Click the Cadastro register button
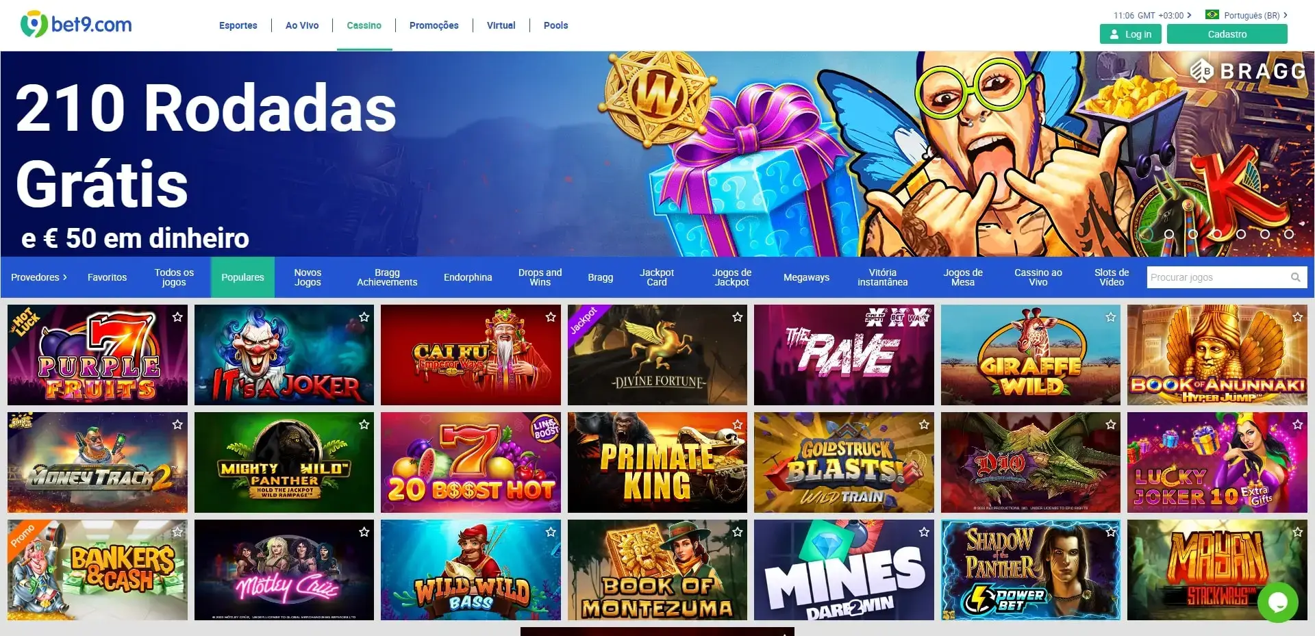 pyautogui.click(x=1227, y=34)
